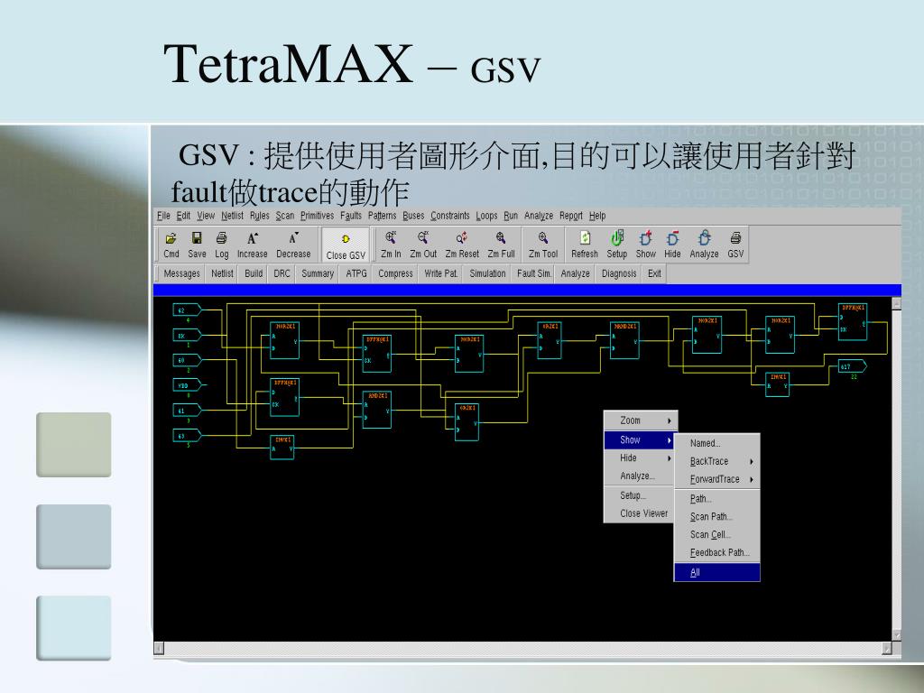Screen dimensions: 924x693
Task: Click the Log printer icon
Action: point(222,245)
